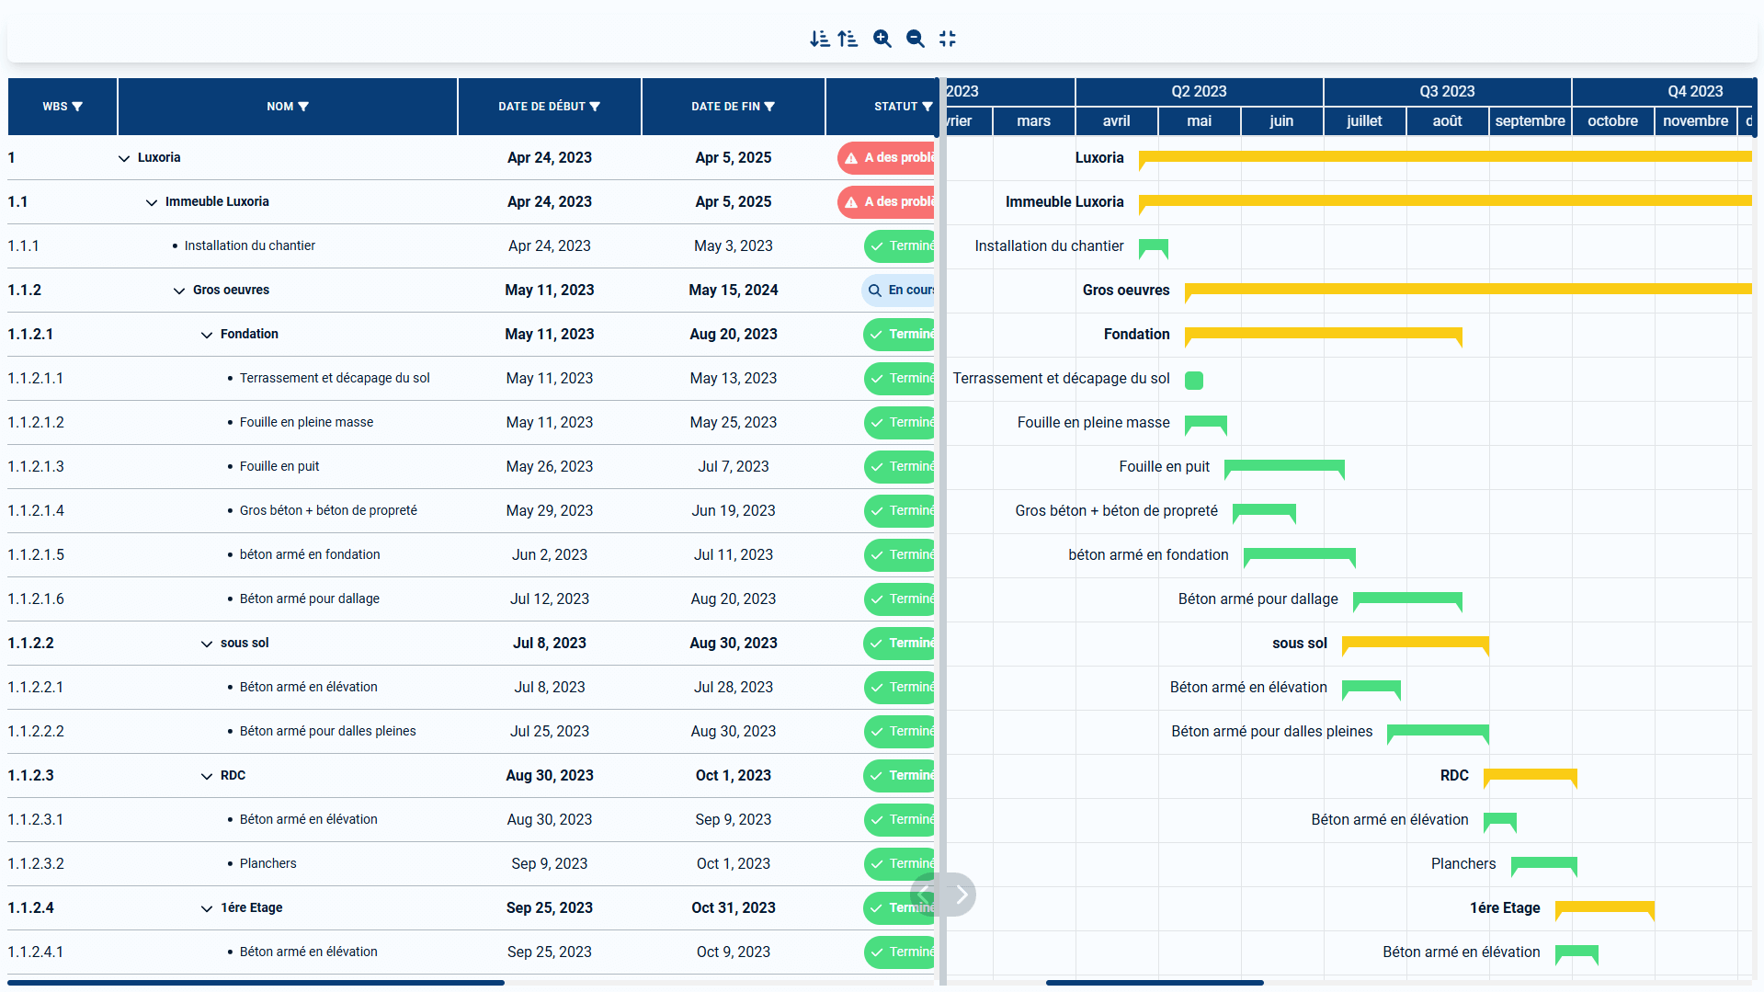Click the En cours status badge

(899, 291)
